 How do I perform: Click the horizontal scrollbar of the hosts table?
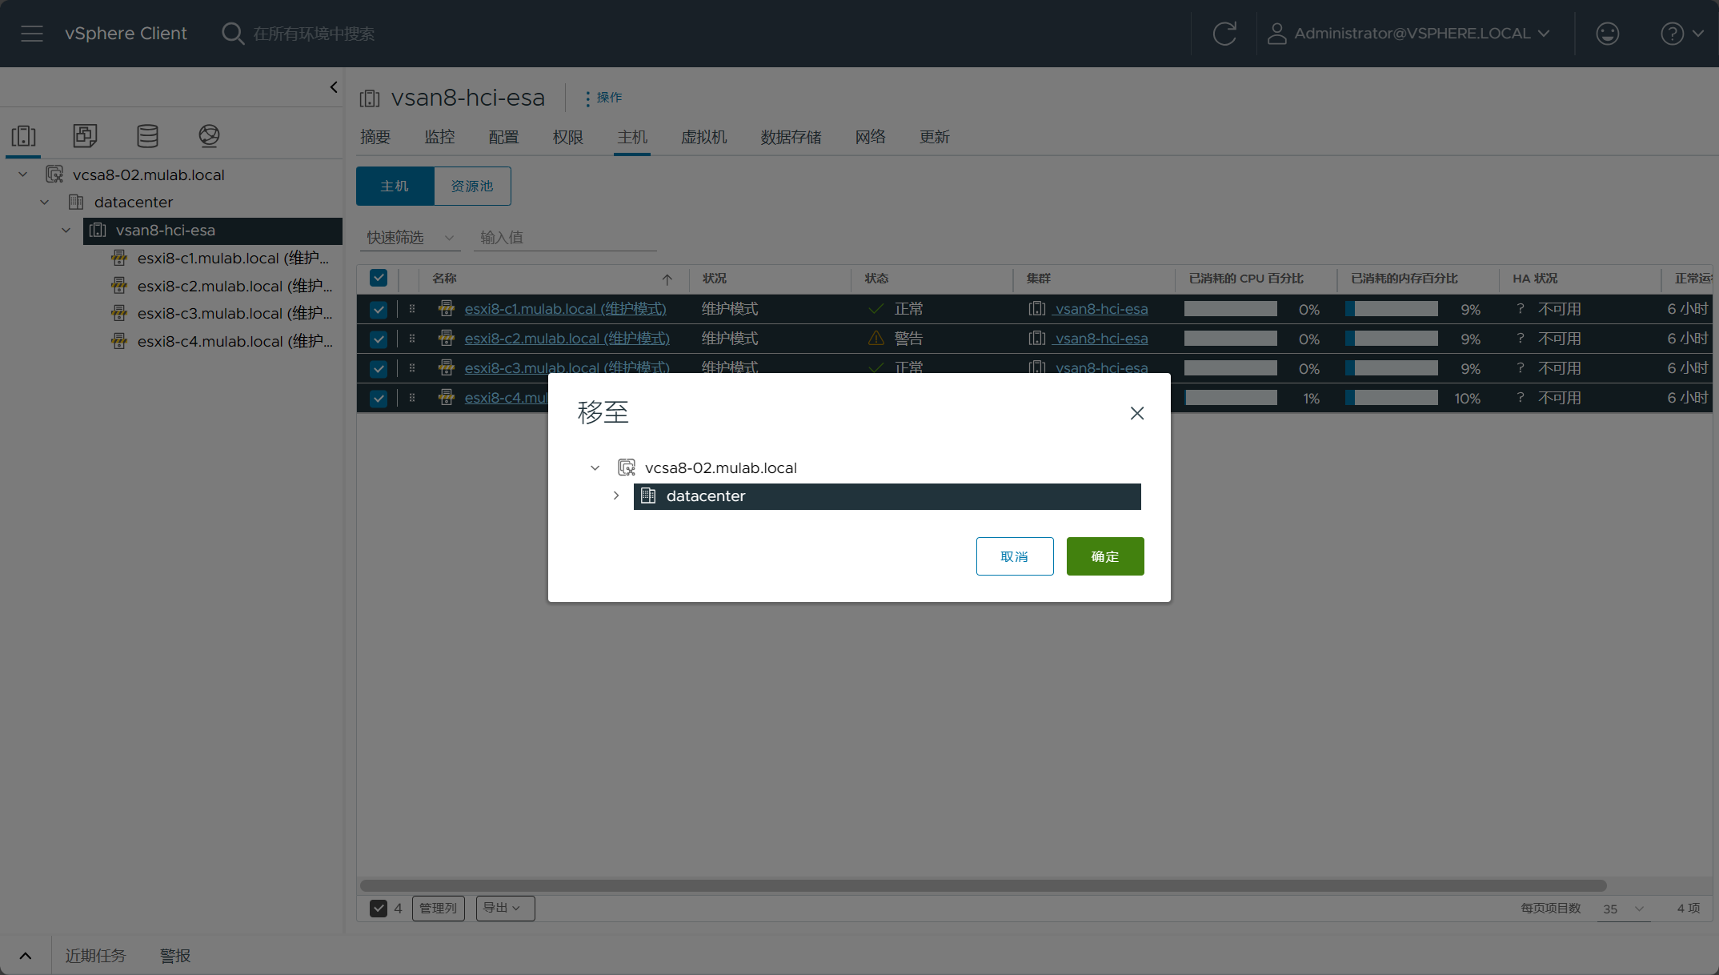(983, 885)
